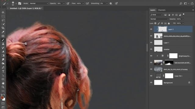Open Flow value dropdown arrow

coord(83,4)
